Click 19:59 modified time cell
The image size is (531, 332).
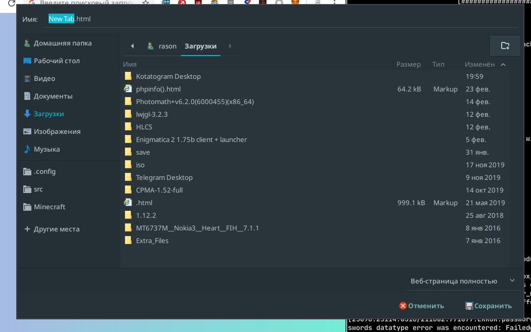[474, 76]
